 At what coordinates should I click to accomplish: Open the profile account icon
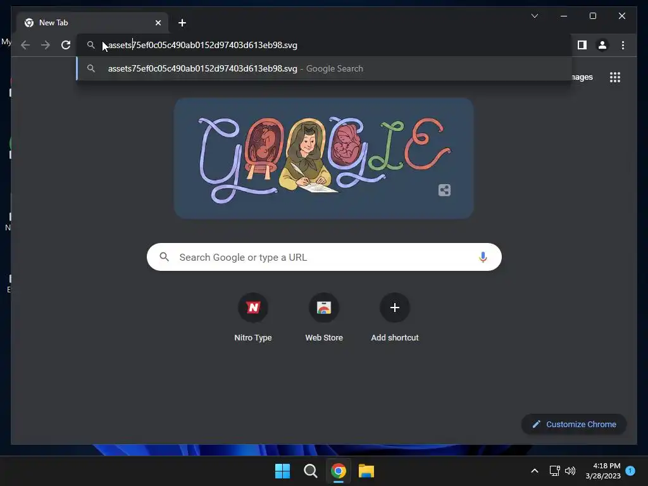click(602, 45)
